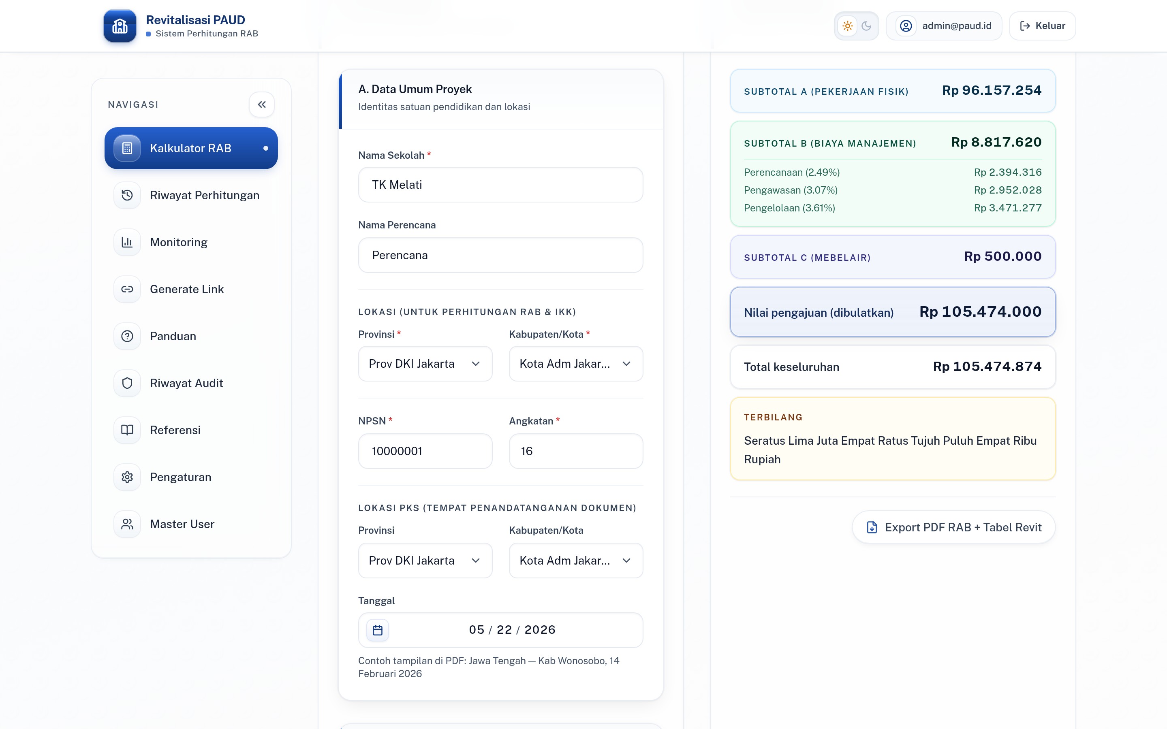Screen dimensions: 1167x729
Task: Click the Nama Sekolah input field
Action: pyautogui.click(x=500, y=185)
